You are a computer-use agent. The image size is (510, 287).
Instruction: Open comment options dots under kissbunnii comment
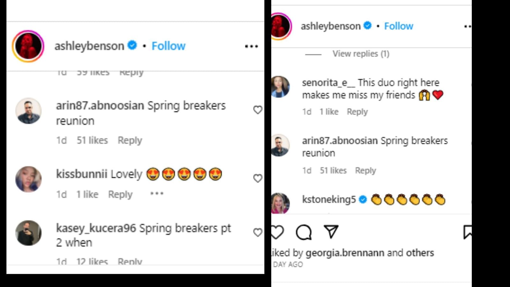pyautogui.click(x=157, y=194)
